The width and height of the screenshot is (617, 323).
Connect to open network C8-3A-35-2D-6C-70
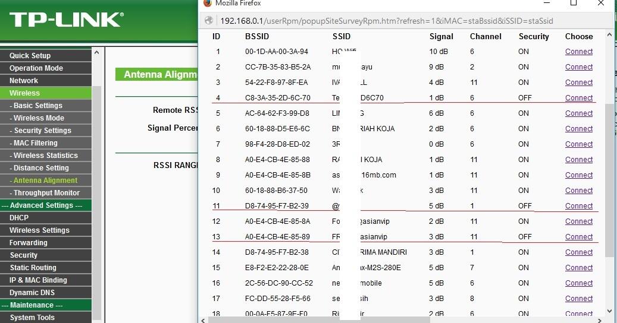point(579,98)
